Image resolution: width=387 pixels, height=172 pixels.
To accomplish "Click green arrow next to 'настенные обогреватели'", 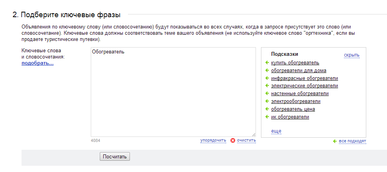I will coord(267,94).
